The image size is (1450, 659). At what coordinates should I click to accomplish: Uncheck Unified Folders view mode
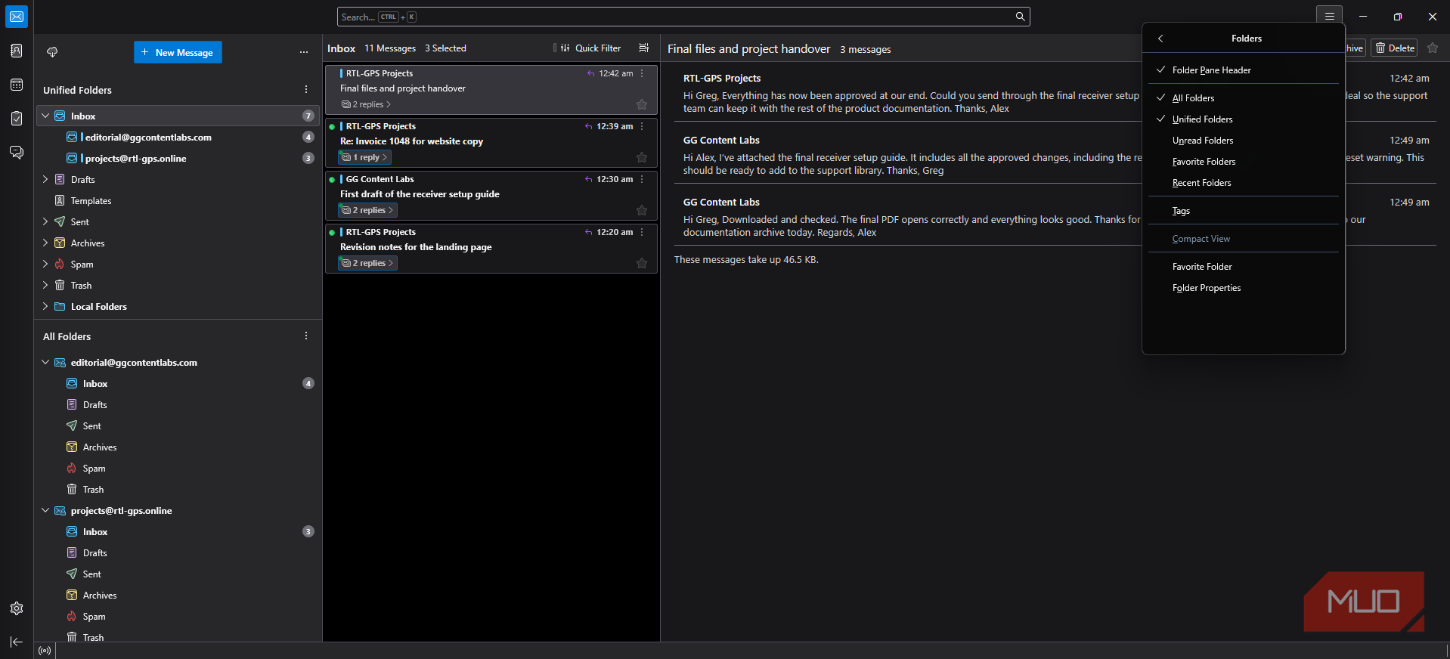(1244, 119)
